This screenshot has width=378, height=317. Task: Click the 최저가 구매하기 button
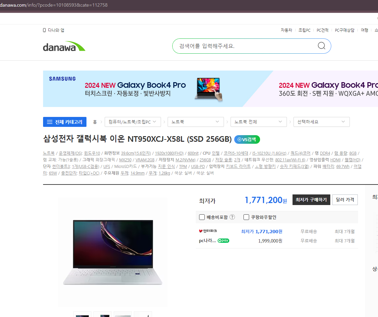(311, 200)
